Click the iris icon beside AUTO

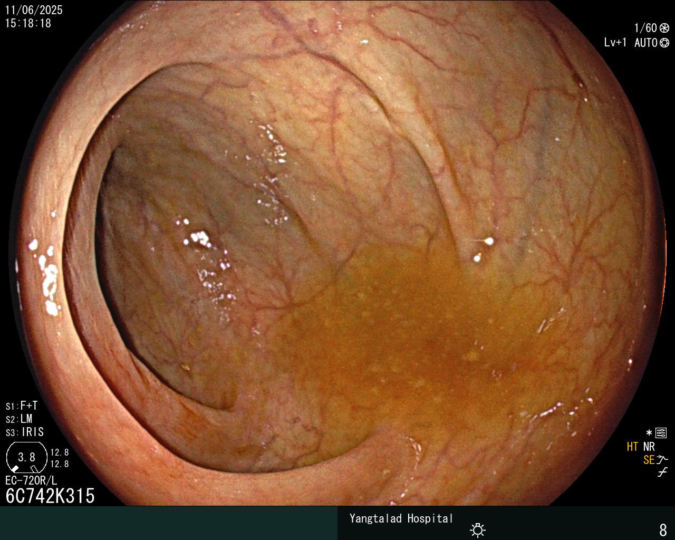tap(664, 43)
